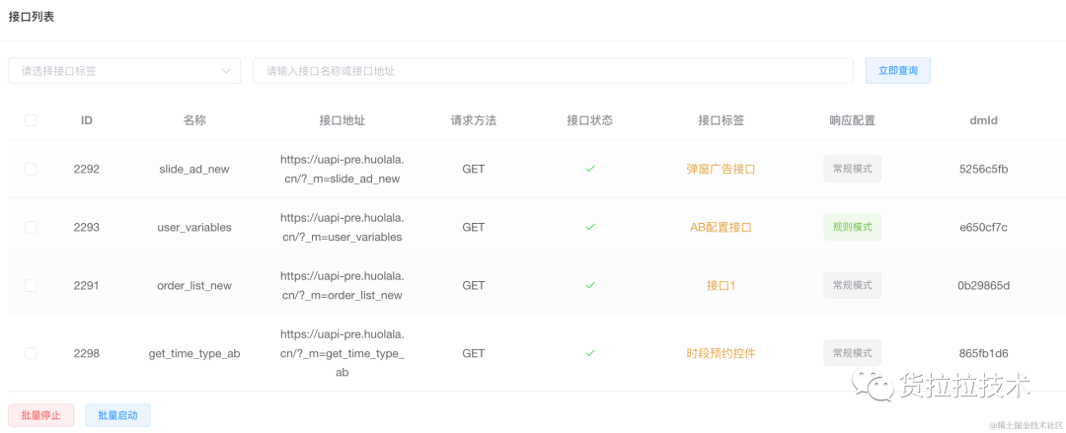The height and width of the screenshot is (433, 1066).
Task: Click the 常规模式 tag for slide_ad_new
Action: 852,169
